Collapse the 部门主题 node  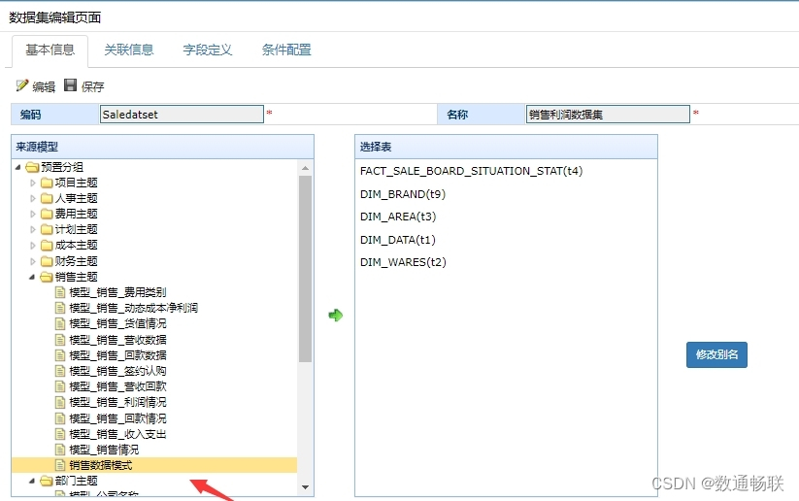32,481
